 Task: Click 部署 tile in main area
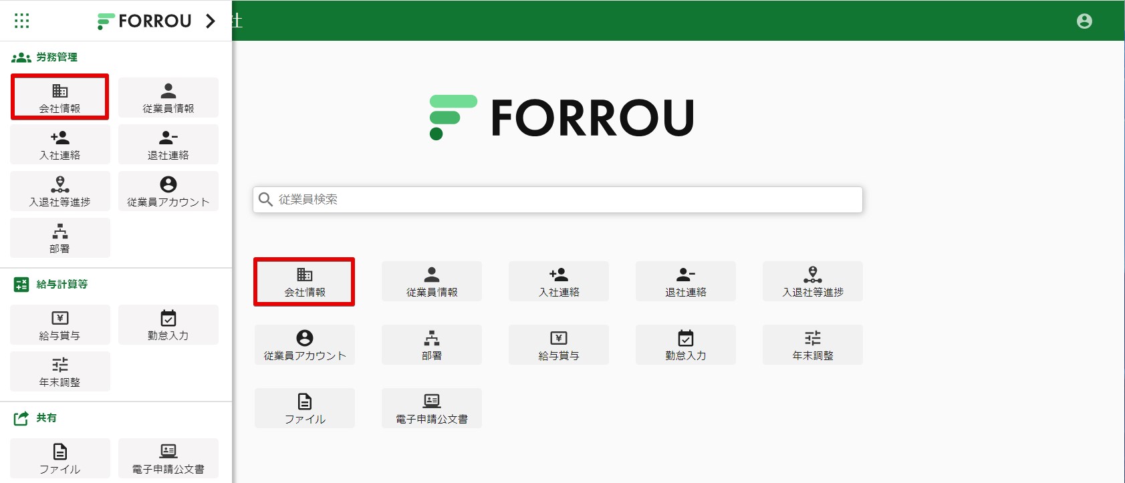432,345
